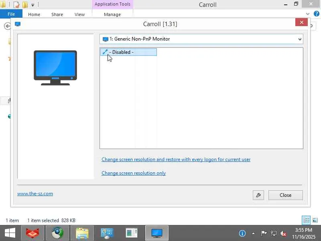The image size is (321, 241).
Task: Click 'Change screen resolution only' link
Action: click(x=134, y=173)
